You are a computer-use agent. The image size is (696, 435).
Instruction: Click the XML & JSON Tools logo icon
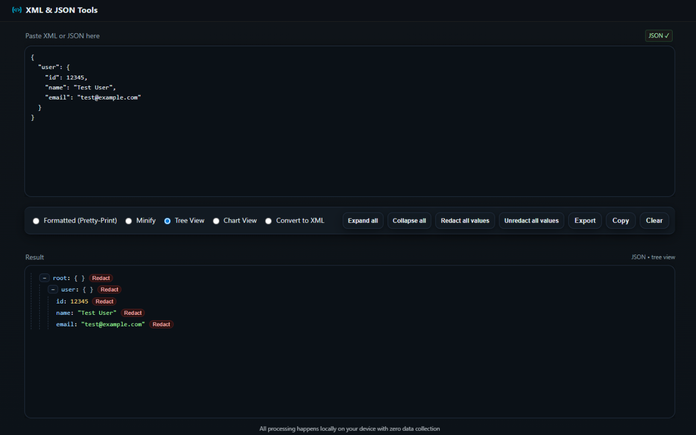[17, 10]
